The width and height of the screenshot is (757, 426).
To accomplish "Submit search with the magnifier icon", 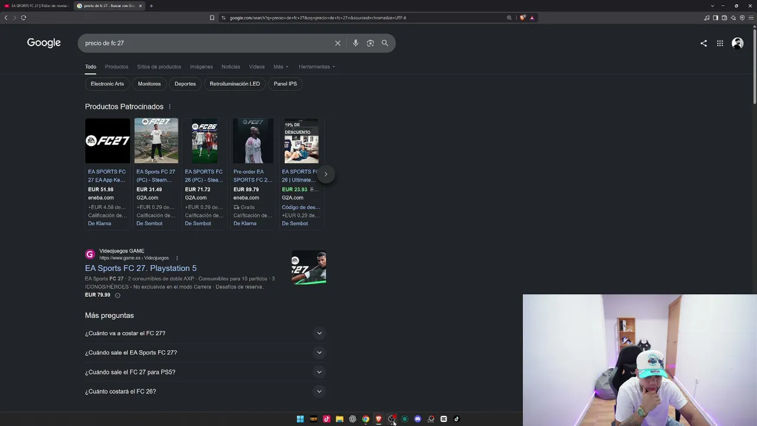I will [x=385, y=43].
